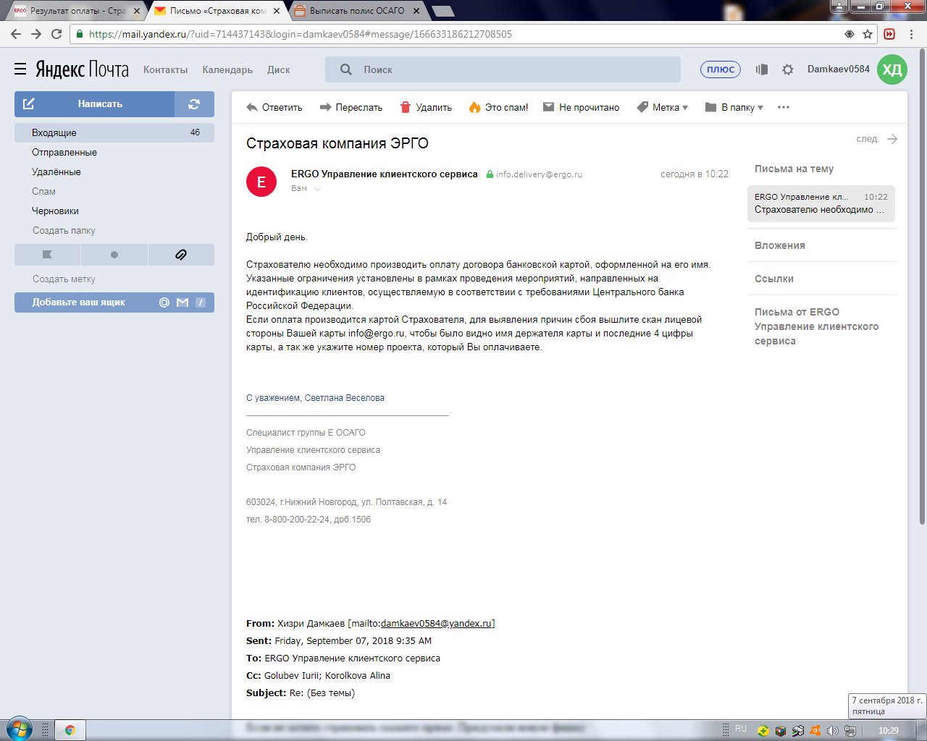Reload the page in browser
Viewport: 927px width, 741px height.
tap(56, 34)
